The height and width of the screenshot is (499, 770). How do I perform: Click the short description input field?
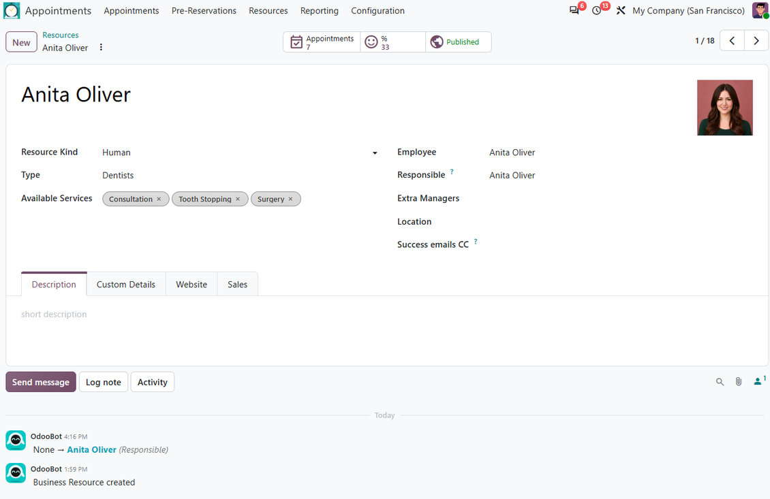pos(387,315)
